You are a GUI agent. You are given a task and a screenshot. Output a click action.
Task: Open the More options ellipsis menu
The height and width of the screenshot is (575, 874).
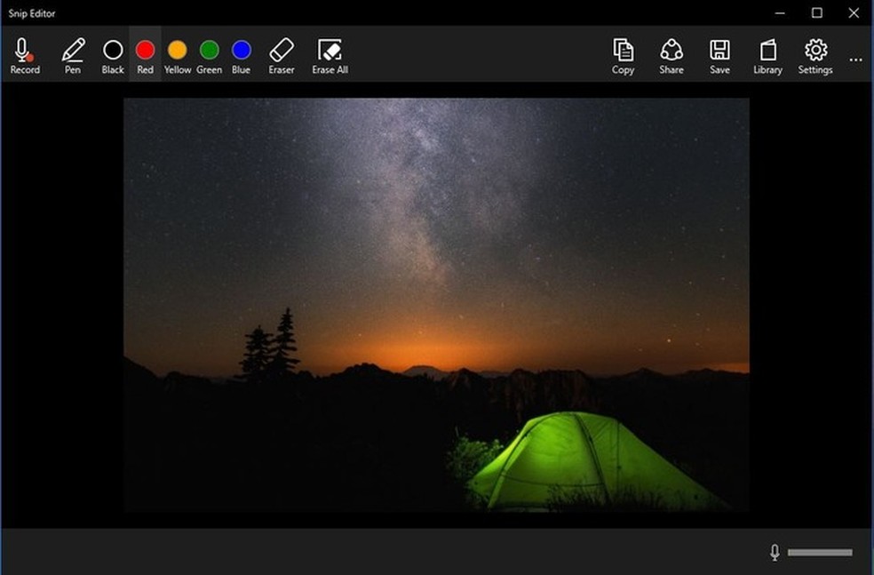pos(854,60)
